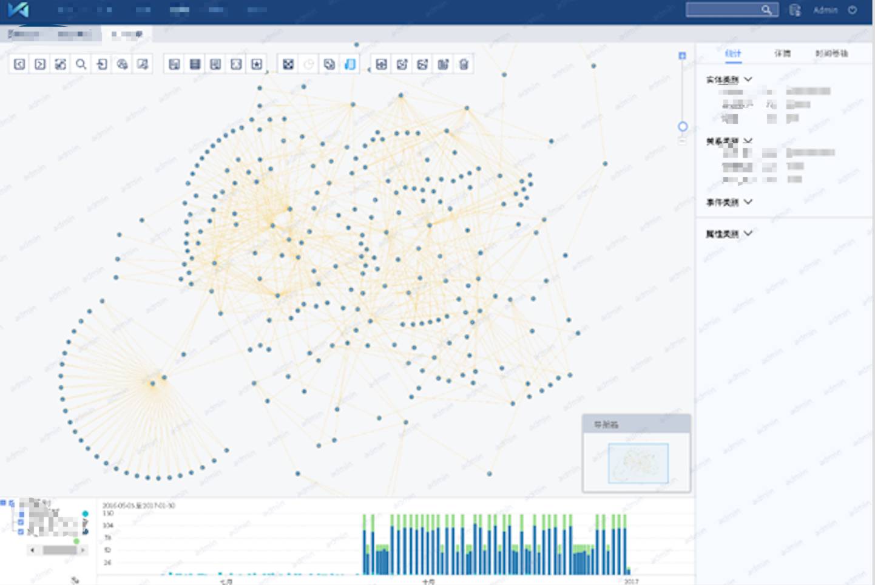
Task: Click the zoom-out minus below slider handle
Action: pos(682,140)
